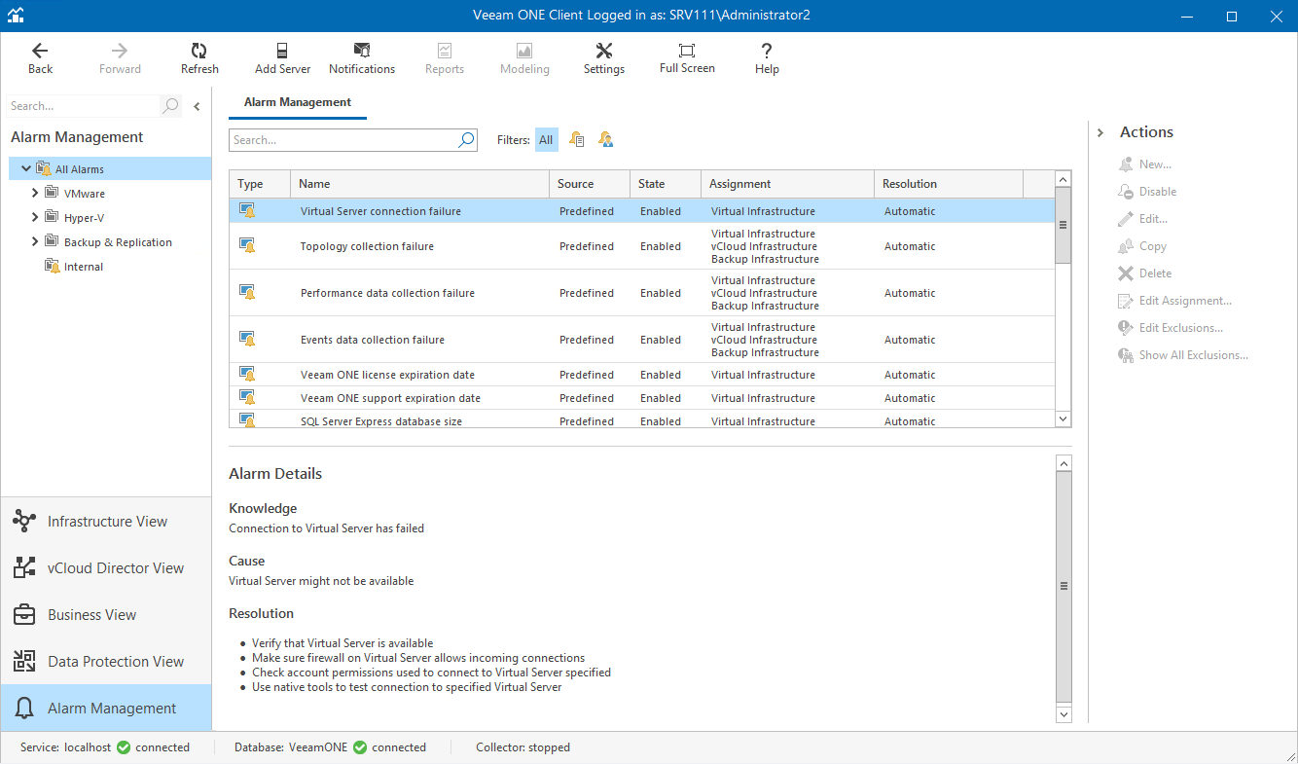Select the All filter toggle
This screenshot has height=764, width=1298.
pyautogui.click(x=546, y=140)
